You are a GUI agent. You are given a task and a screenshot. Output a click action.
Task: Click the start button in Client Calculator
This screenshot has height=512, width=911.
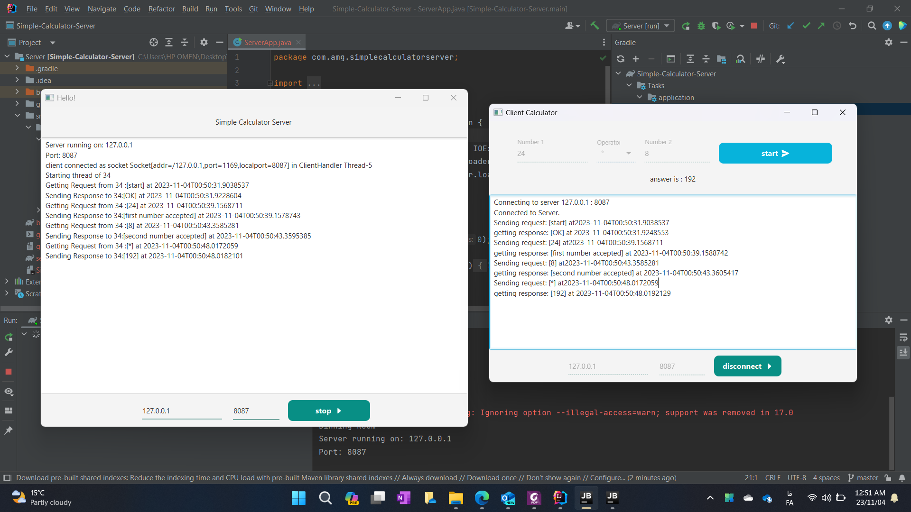coord(775,153)
